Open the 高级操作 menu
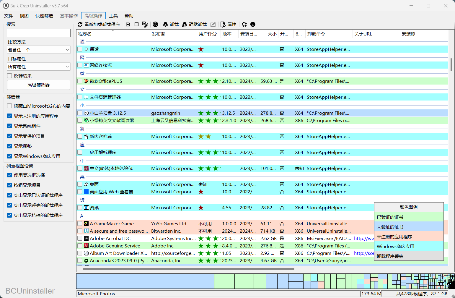Screen dimensions: 455x298 [93, 16]
